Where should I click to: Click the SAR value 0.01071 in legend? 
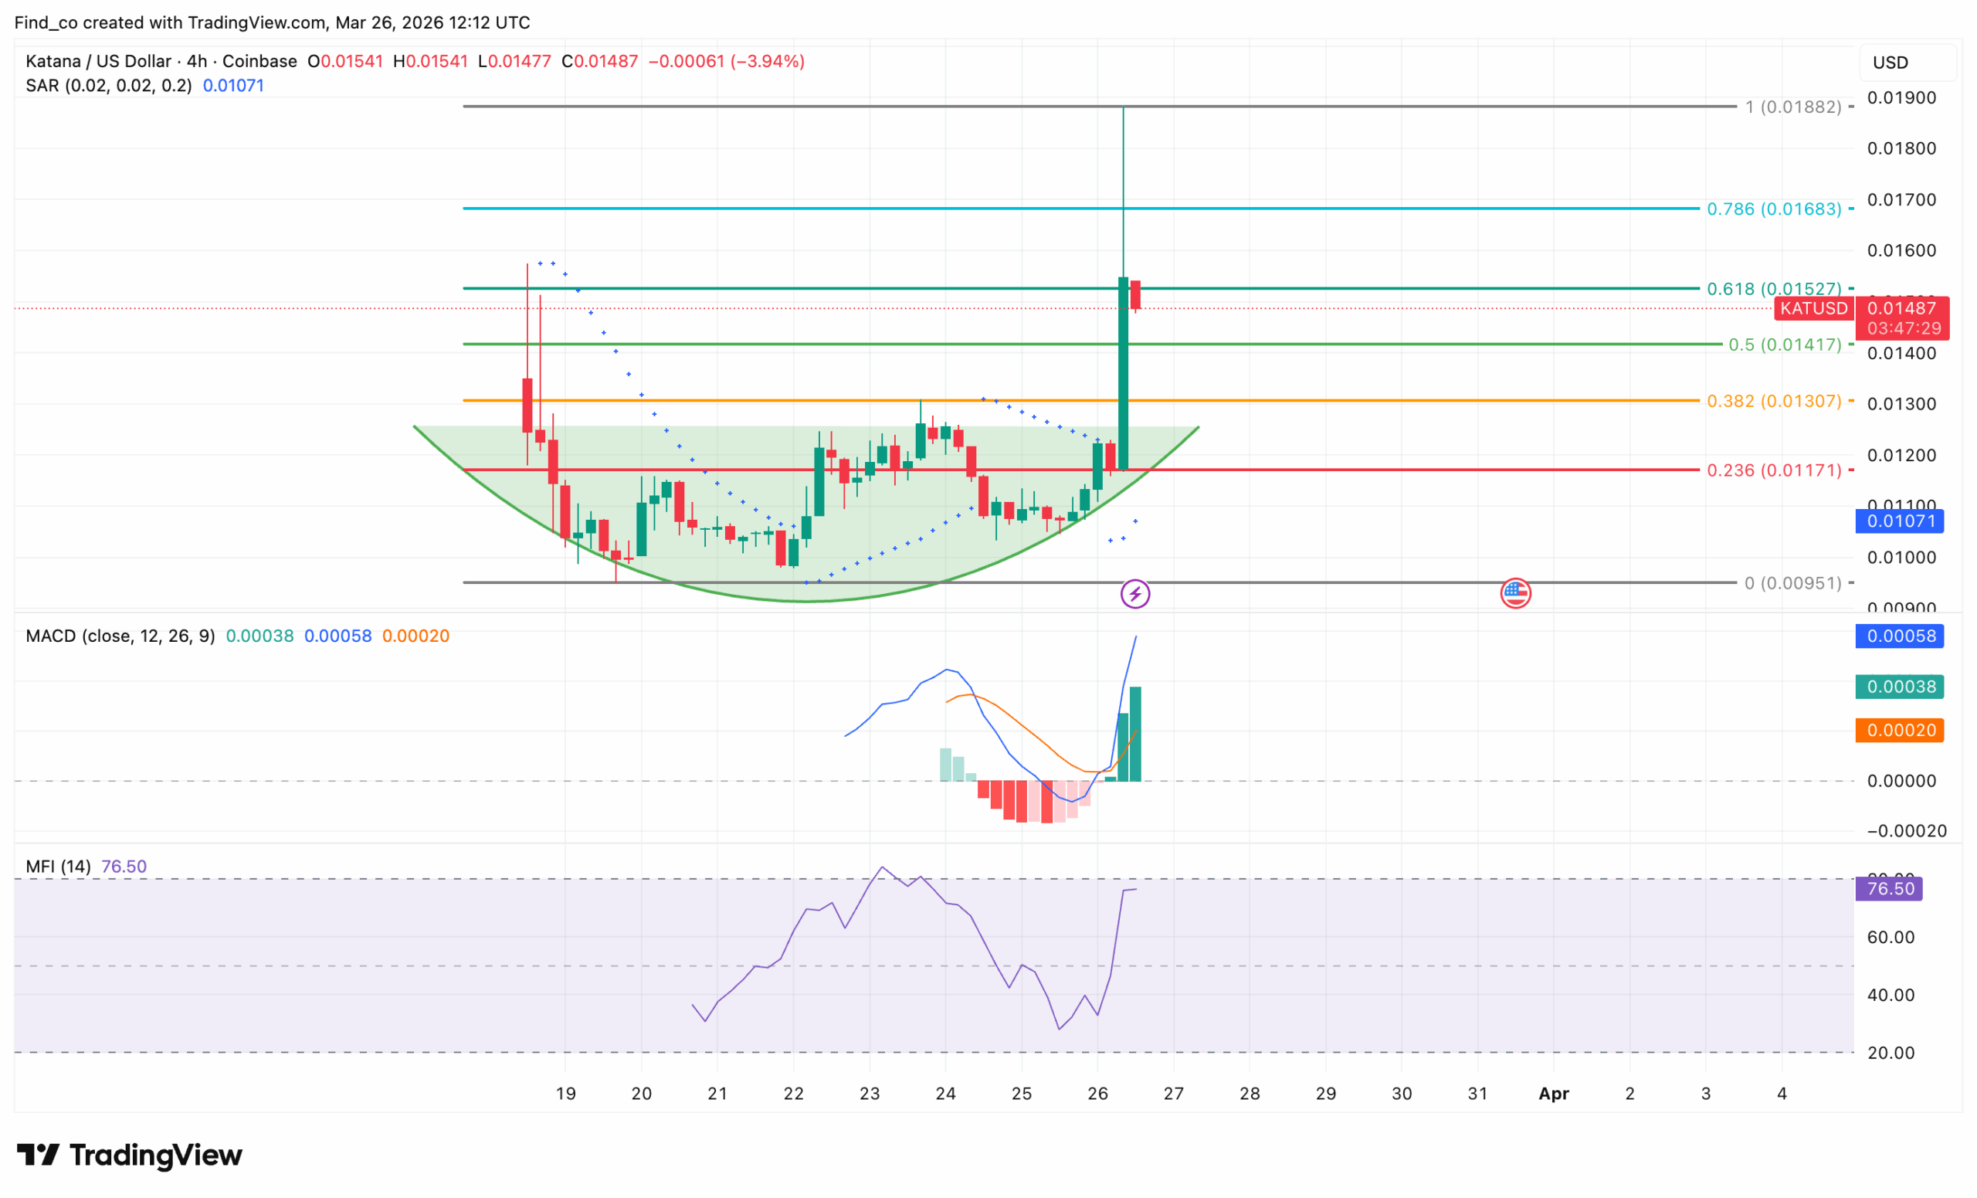coord(233,85)
